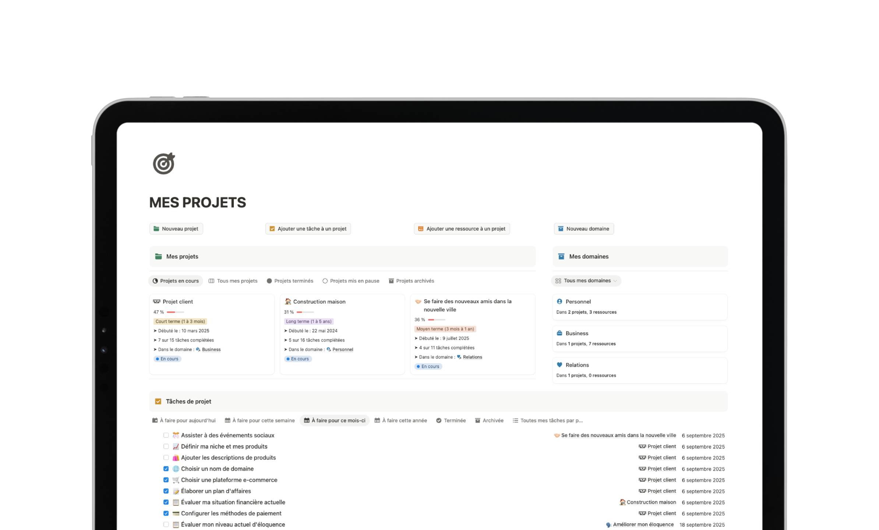Click the box icon next to Mes domaines
Viewport: 879px width, 530px height.
coord(561,256)
